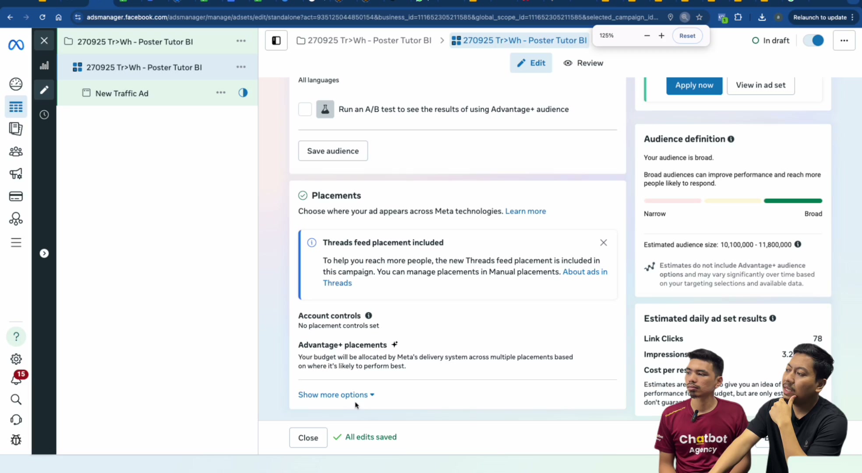
Task: Open Search magnifier in left sidebar
Action: click(x=16, y=399)
